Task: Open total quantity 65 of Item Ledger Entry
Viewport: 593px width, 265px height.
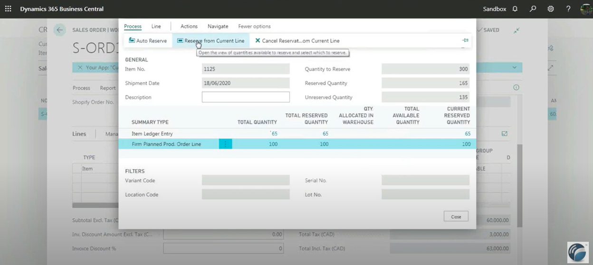Action: [274, 134]
